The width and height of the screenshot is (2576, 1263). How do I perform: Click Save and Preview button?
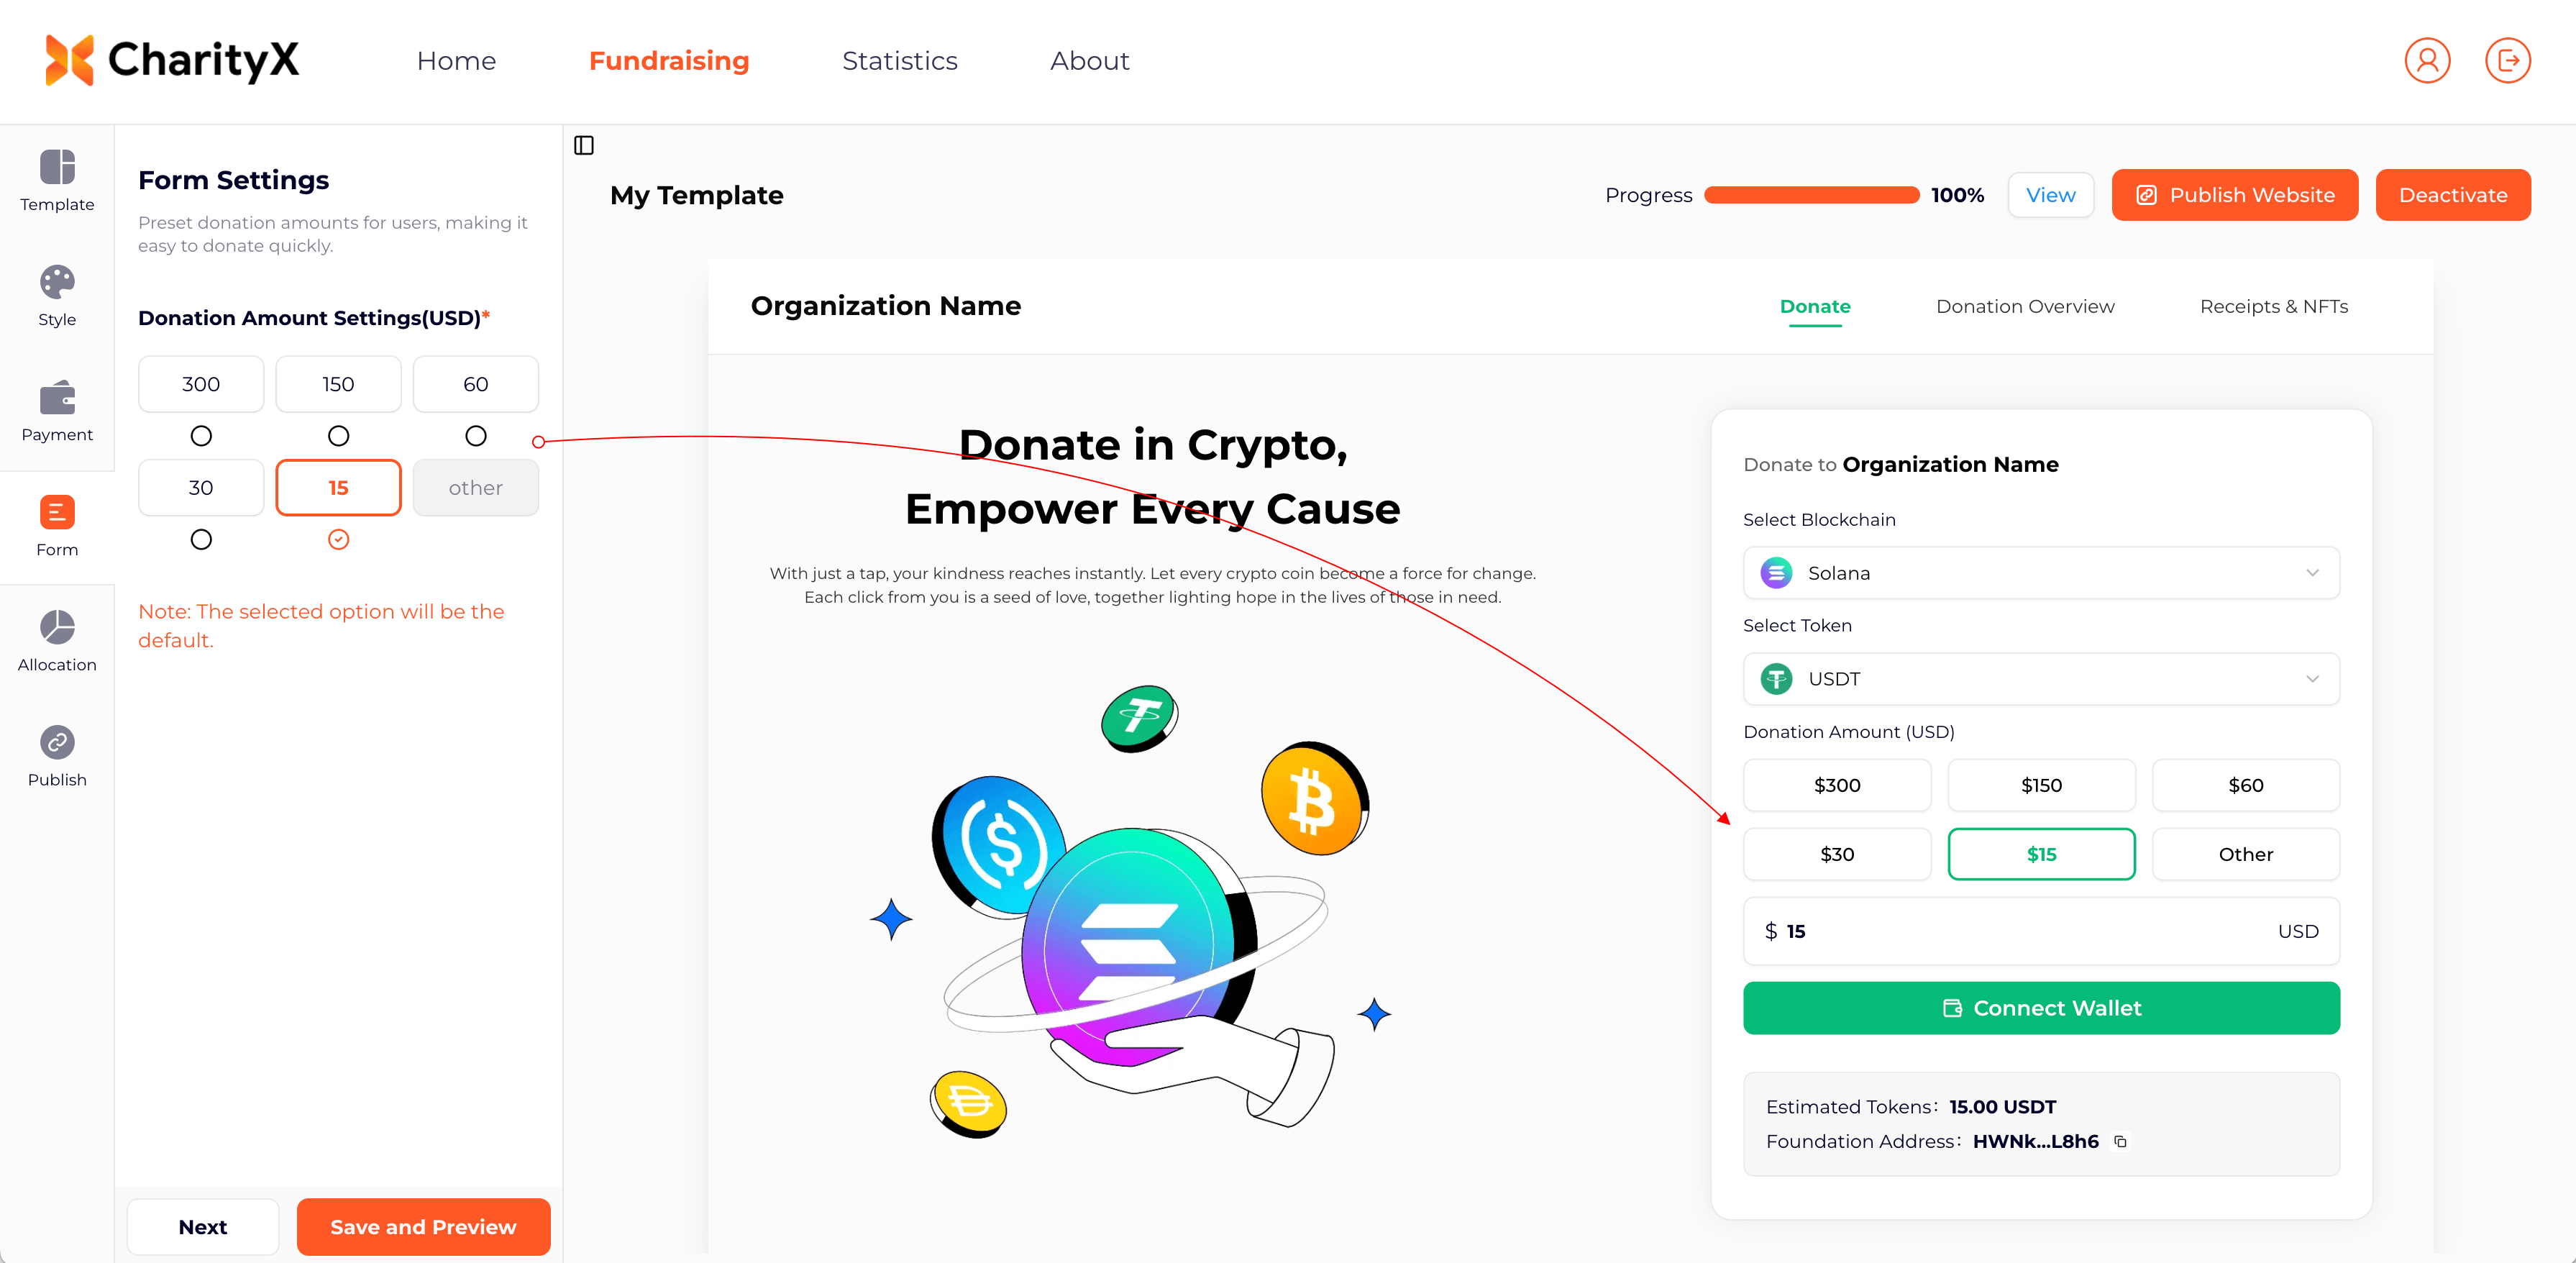tap(423, 1227)
